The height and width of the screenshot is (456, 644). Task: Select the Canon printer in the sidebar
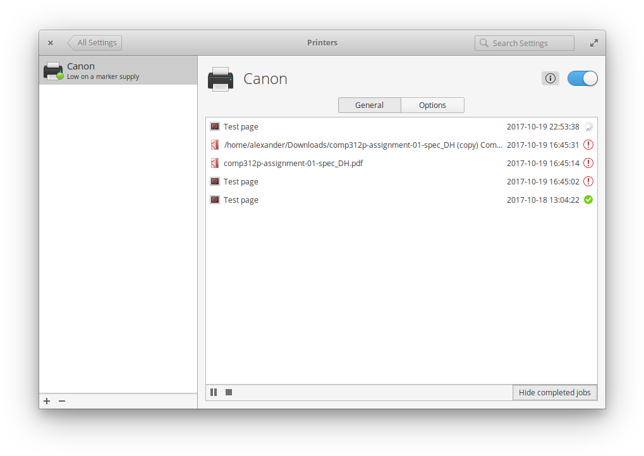tap(118, 71)
